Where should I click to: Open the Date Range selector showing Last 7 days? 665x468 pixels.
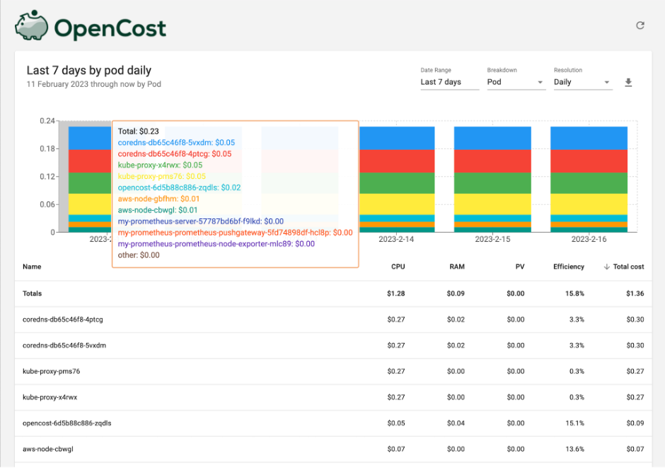point(449,82)
